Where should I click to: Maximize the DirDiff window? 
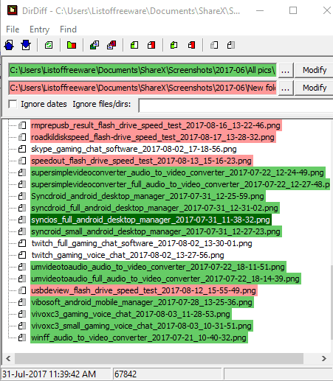(293, 10)
